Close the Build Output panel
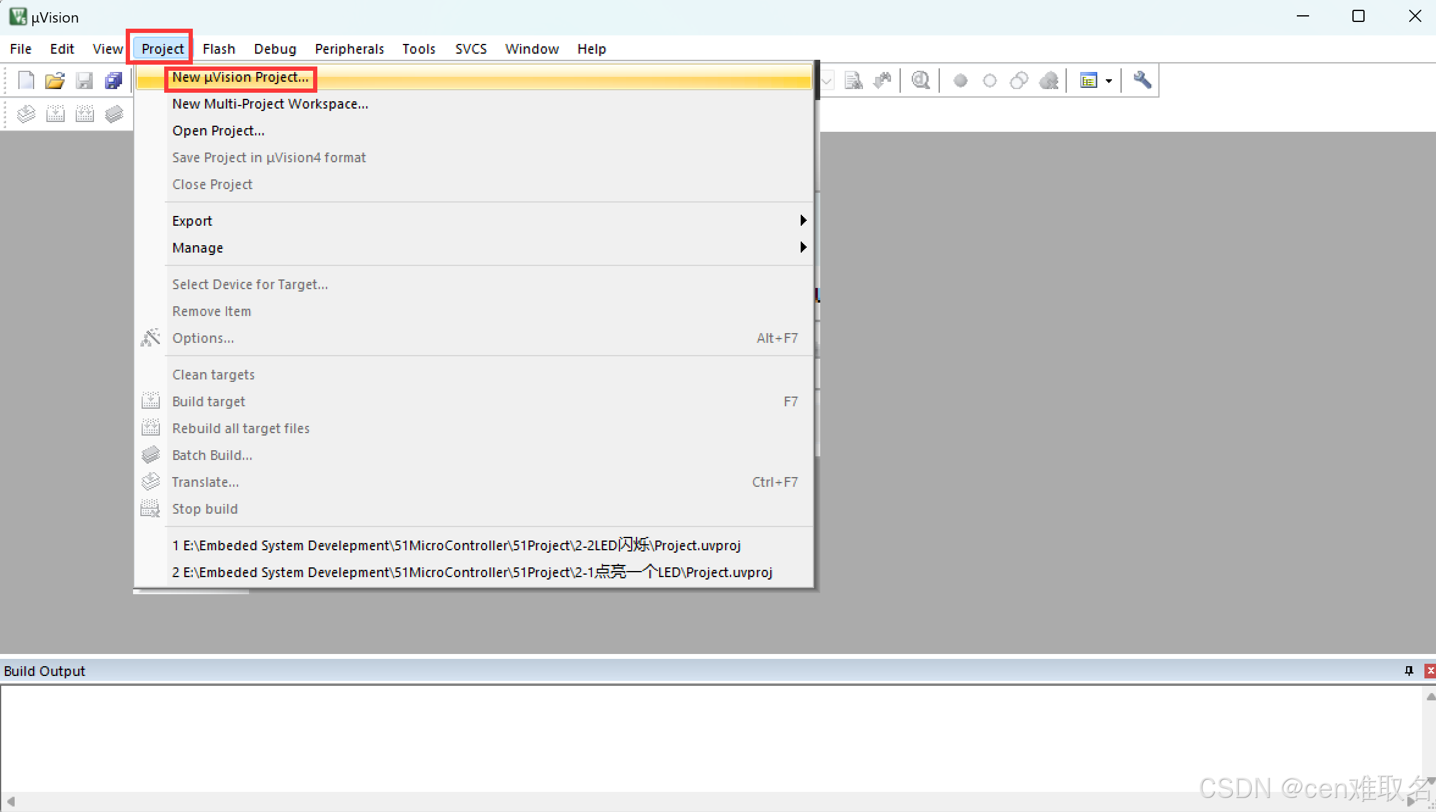Screen dimensions: 1436x812 tap(1430, 670)
